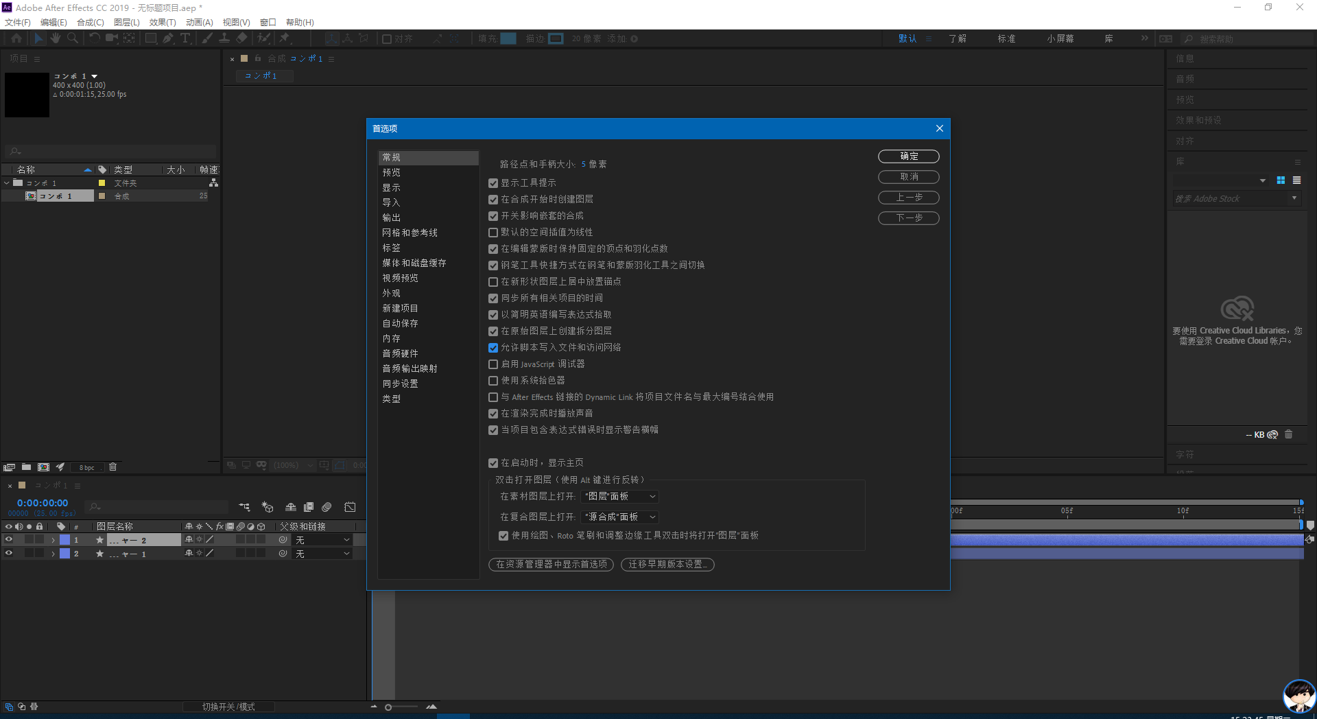Image resolution: width=1317 pixels, height=719 pixels.
Task: Open the 效果(T) menu
Action: point(163,23)
